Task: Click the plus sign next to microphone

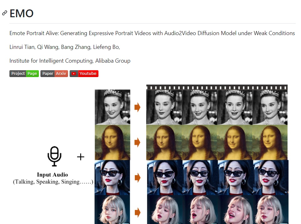Action: pos(81,157)
